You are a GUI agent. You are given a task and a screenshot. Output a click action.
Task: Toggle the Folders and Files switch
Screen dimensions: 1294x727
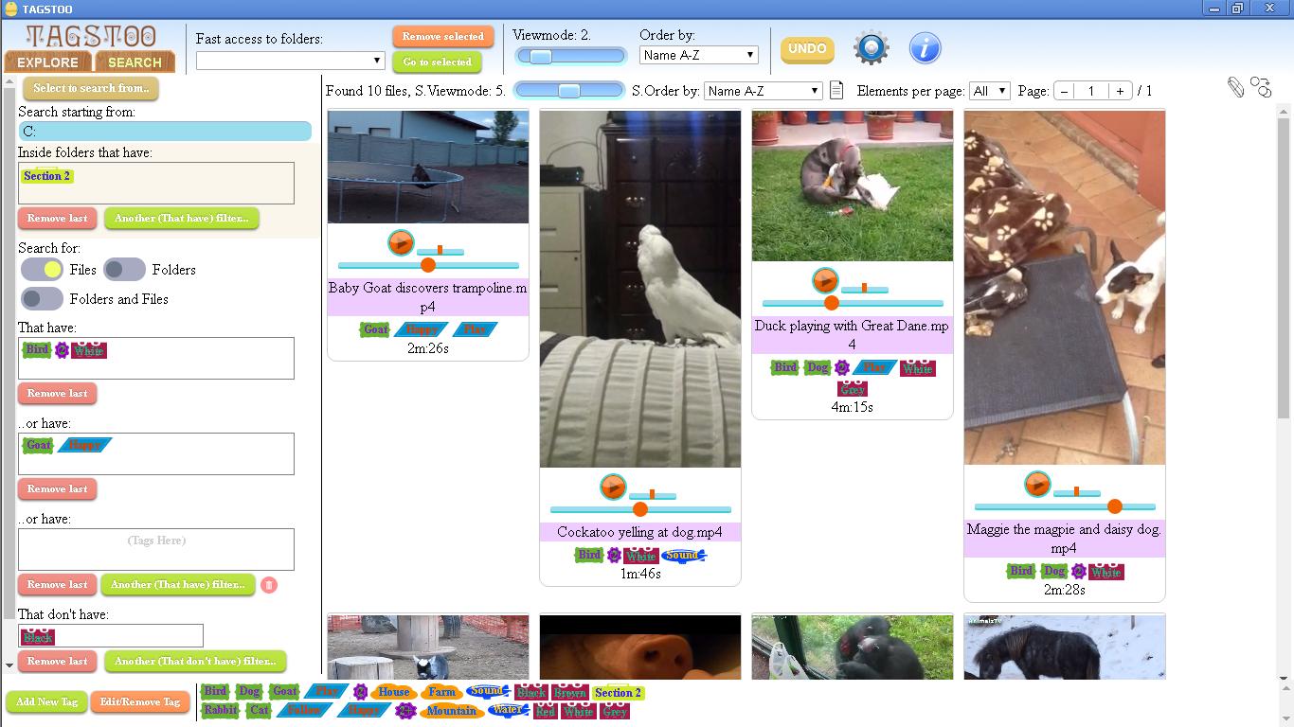pos(42,299)
